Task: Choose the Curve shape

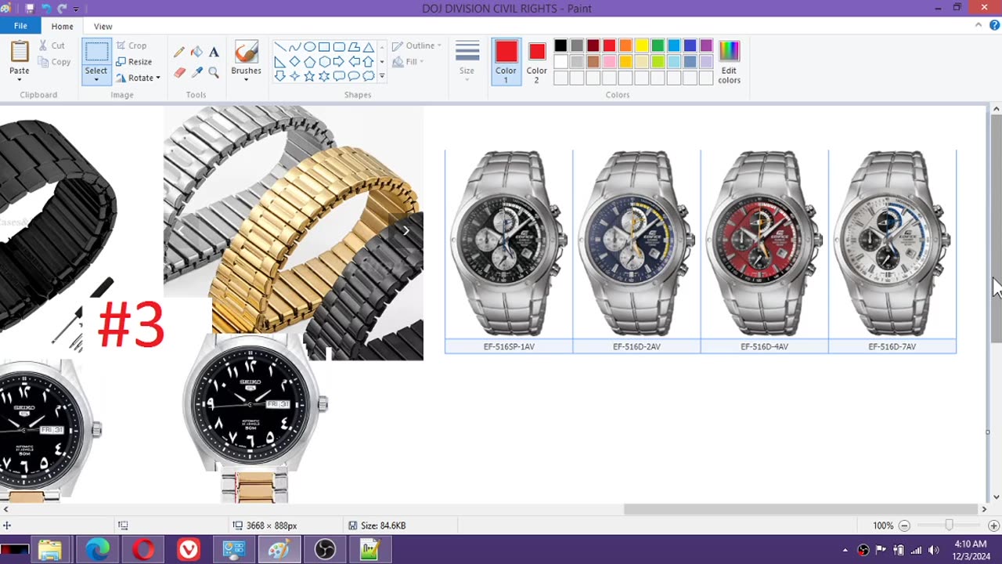Action: (294, 47)
